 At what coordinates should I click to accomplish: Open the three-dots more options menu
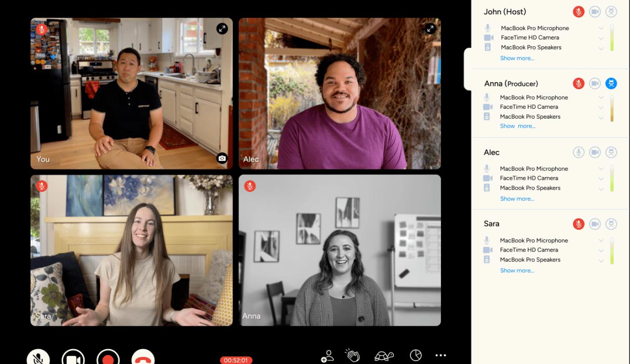[441, 355]
